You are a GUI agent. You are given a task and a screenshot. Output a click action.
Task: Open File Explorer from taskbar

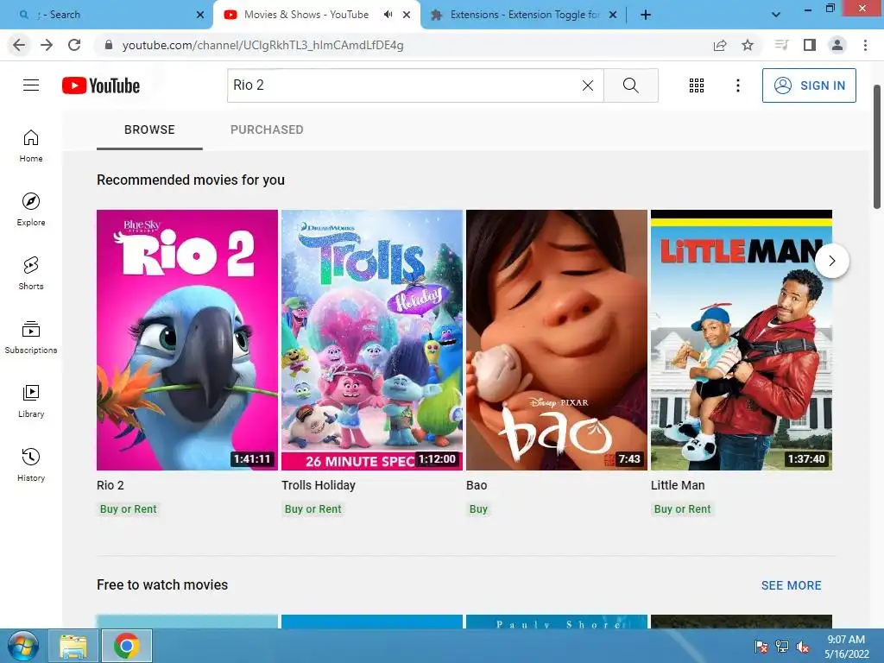coord(74,646)
